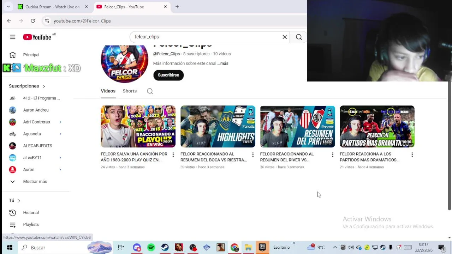Open the PARTIDOS MAS DRAMATICOS thumbnail

(x=377, y=126)
